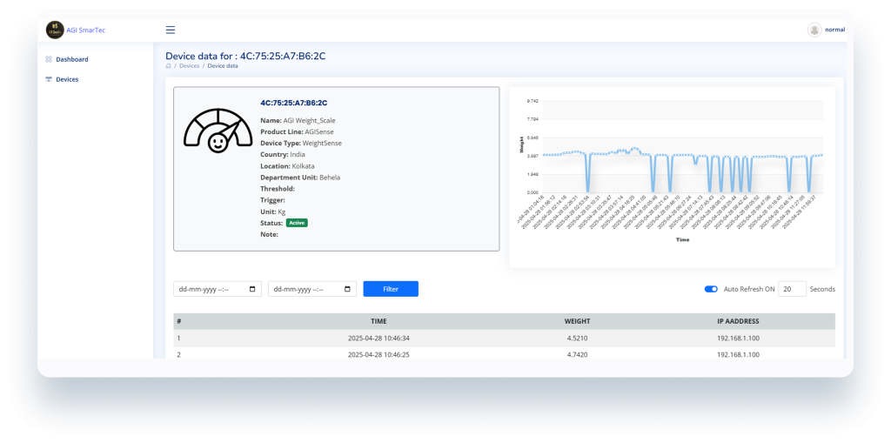This screenshot has height=443, width=891.
Task: Click the 'Device data' breadcrumb text
Action: click(x=223, y=66)
